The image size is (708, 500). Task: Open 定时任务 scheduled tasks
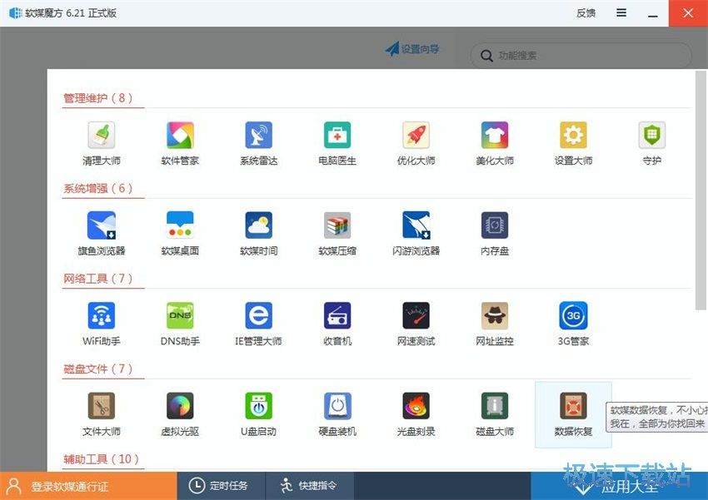(x=222, y=486)
